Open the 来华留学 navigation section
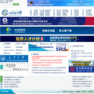The image size is (94, 94). click(x=83, y=13)
